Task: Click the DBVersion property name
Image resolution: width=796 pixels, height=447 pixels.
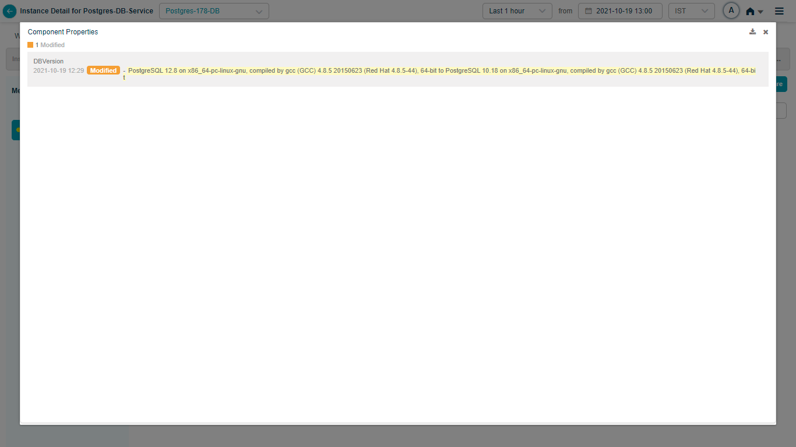Action: coord(48,61)
